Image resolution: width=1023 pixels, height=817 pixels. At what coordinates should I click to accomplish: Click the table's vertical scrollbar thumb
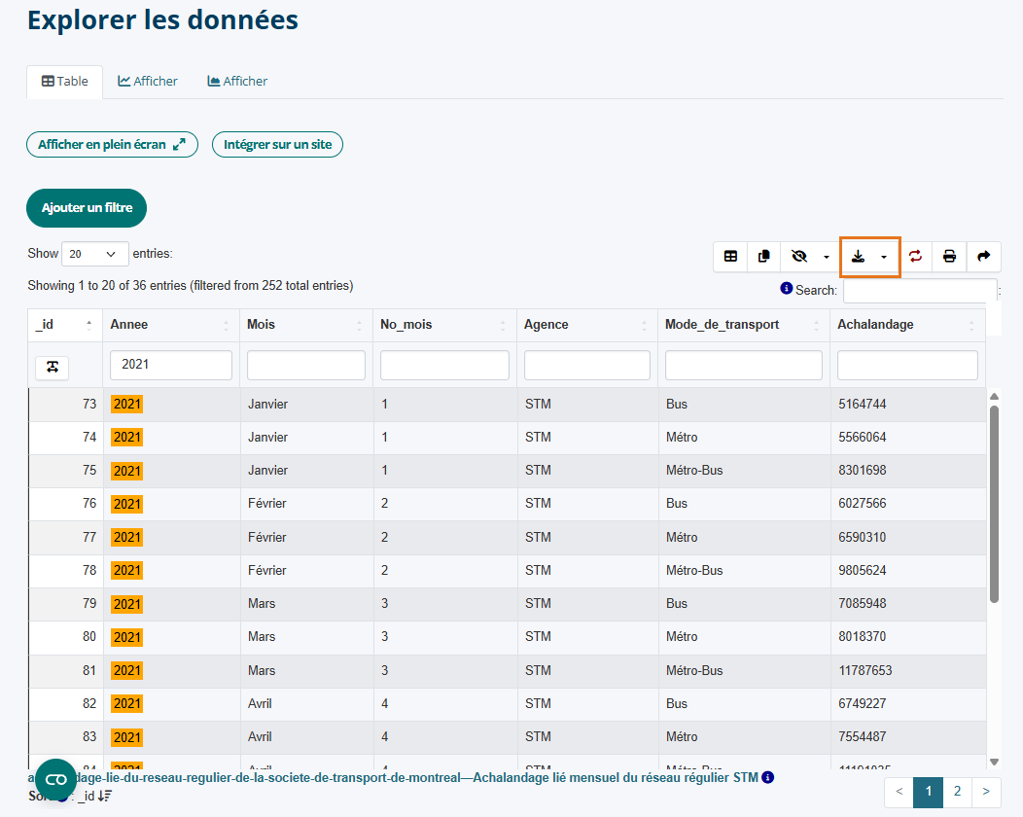click(994, 505)
